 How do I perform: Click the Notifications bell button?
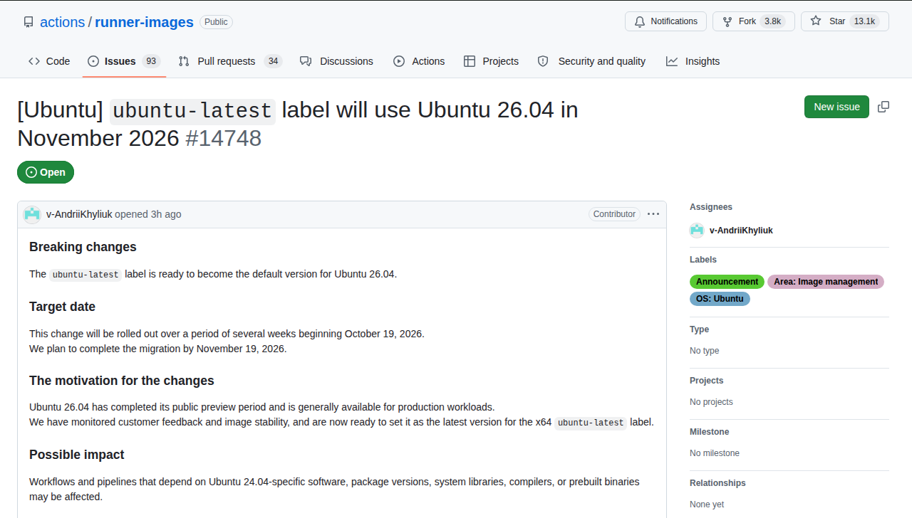point(665,21)
